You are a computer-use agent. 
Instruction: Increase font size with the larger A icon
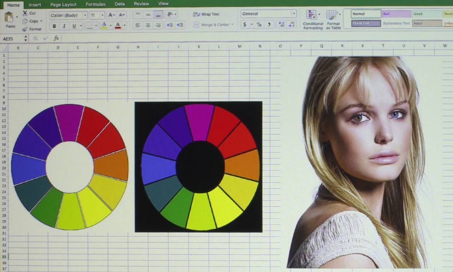tap(111, 15)
